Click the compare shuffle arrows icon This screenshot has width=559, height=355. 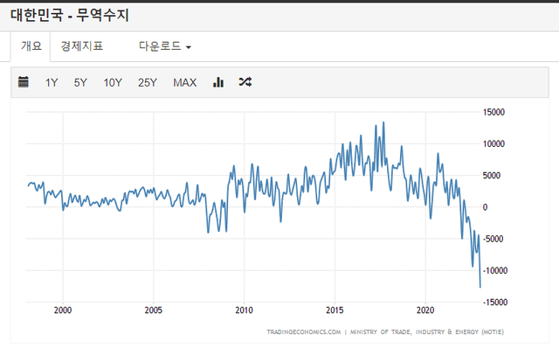point(245,82)
